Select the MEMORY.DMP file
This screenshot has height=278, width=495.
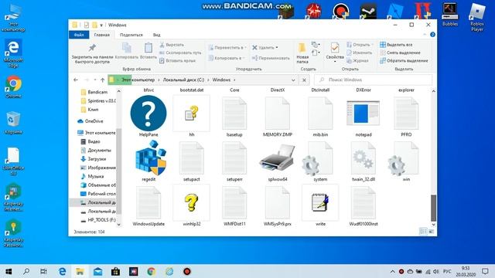(x=277, y=114)
